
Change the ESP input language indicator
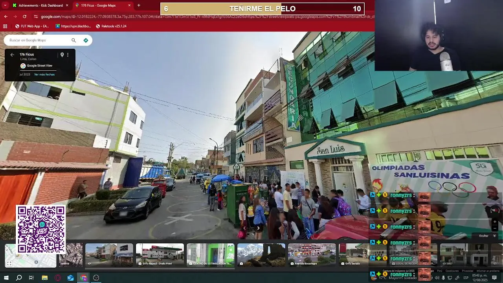466,278
